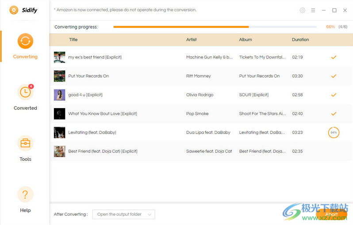Maximize the Sidify window

pyautogui.click(x=334, y=10)
